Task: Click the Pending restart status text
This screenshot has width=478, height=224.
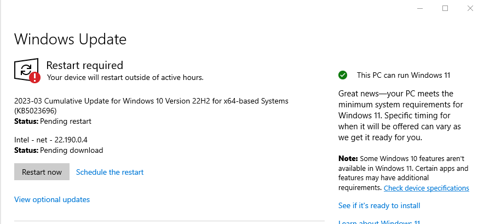Action: coord(66,121)
